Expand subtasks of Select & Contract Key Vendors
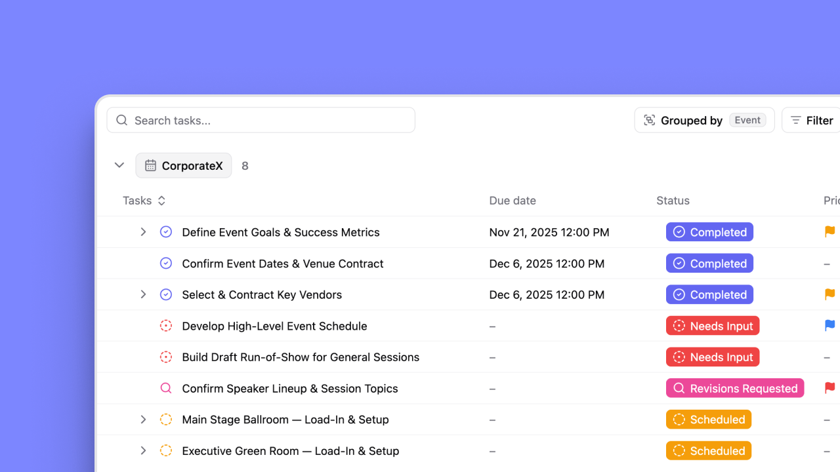This screenshot has height=472, width=840. pos(143,294)
